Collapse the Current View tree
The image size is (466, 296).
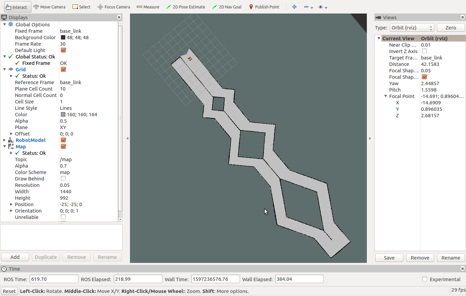pyautogui.click(x=379, y=38)
